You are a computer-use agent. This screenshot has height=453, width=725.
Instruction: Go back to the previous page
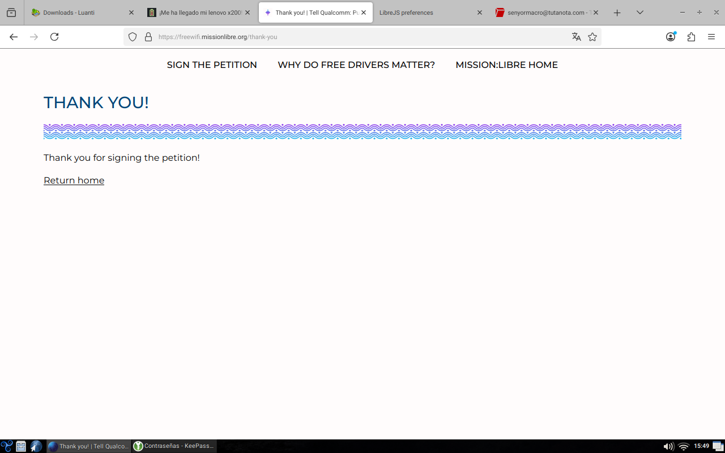pos(14,37)
